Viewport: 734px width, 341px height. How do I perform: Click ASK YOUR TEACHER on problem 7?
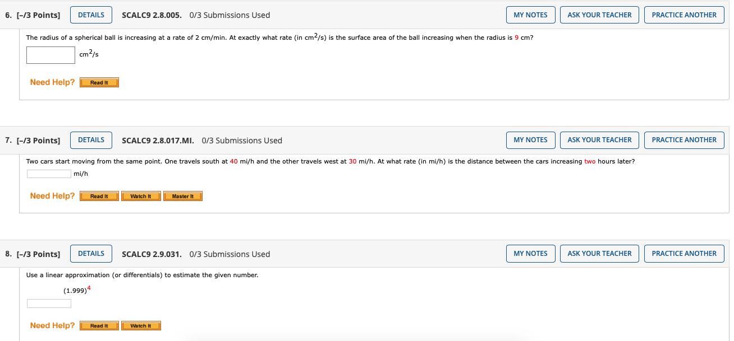click(x=599, y=140)
